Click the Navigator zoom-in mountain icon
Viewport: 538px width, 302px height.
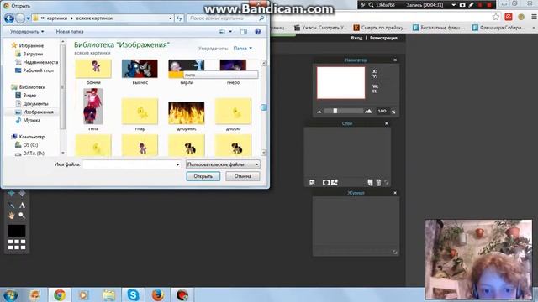368,111
